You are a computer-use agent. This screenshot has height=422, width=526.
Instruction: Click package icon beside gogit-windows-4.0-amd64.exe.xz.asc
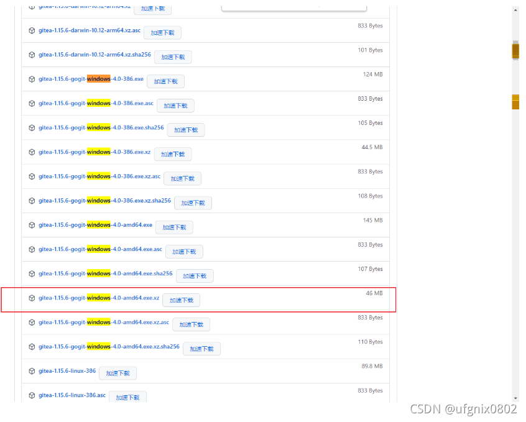click(x=32, y=323)
